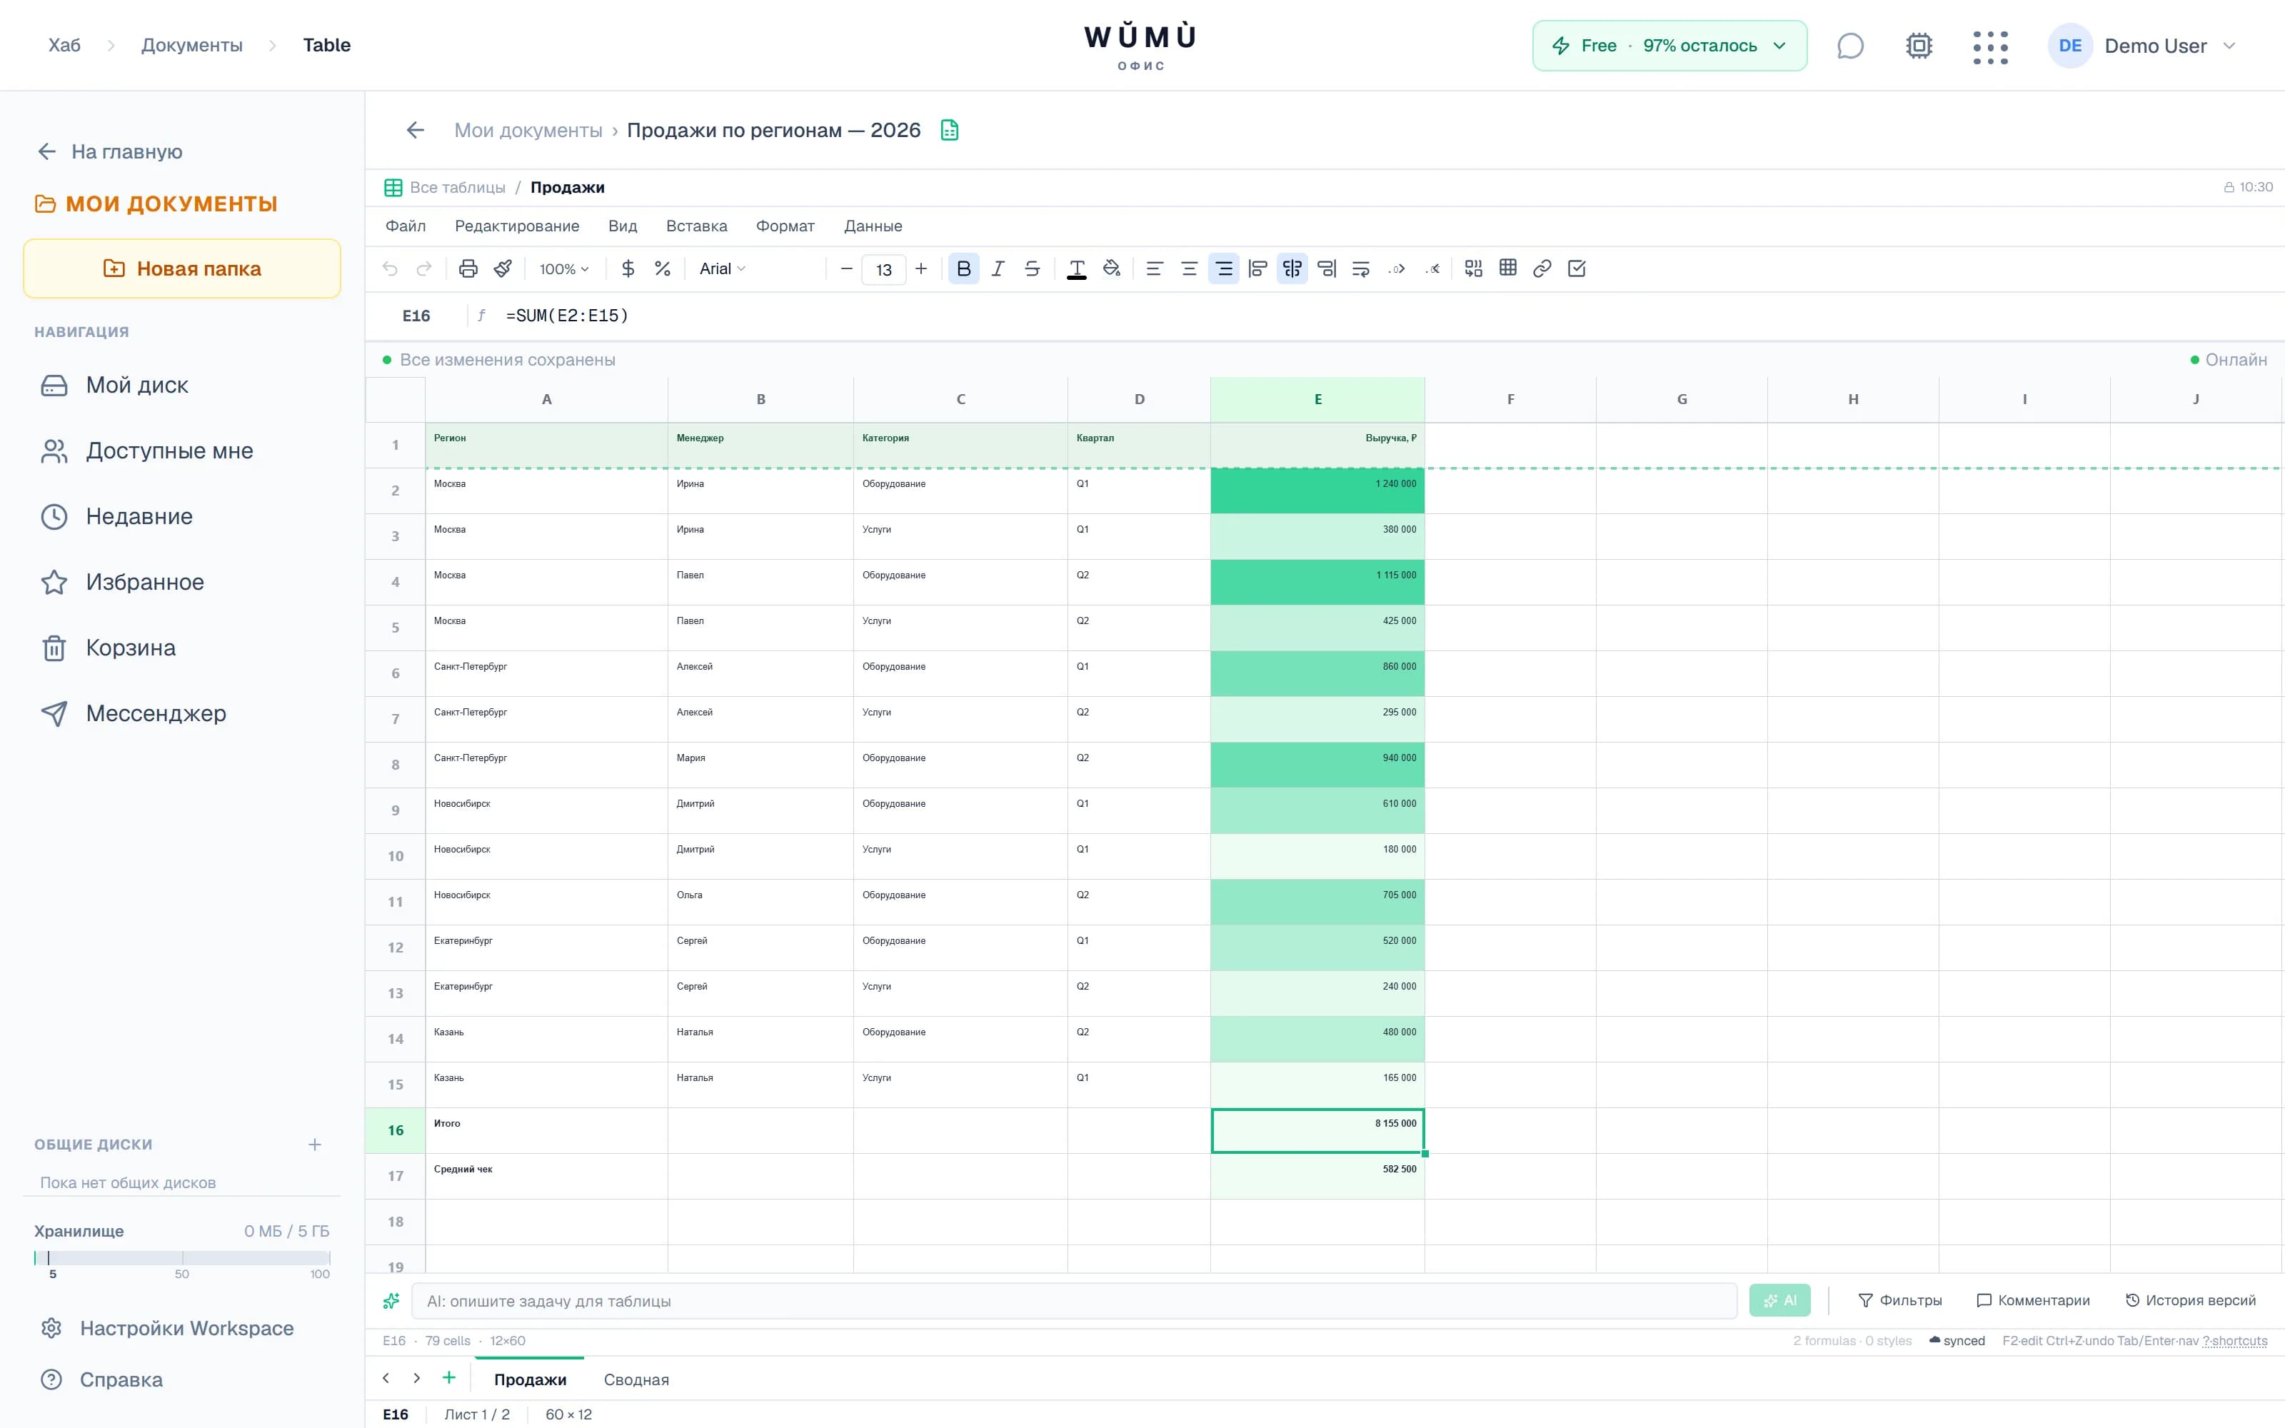Viewport: 2285px width, 1428px height.
Task: Go back via На главную link
Action: click(109, 152)
